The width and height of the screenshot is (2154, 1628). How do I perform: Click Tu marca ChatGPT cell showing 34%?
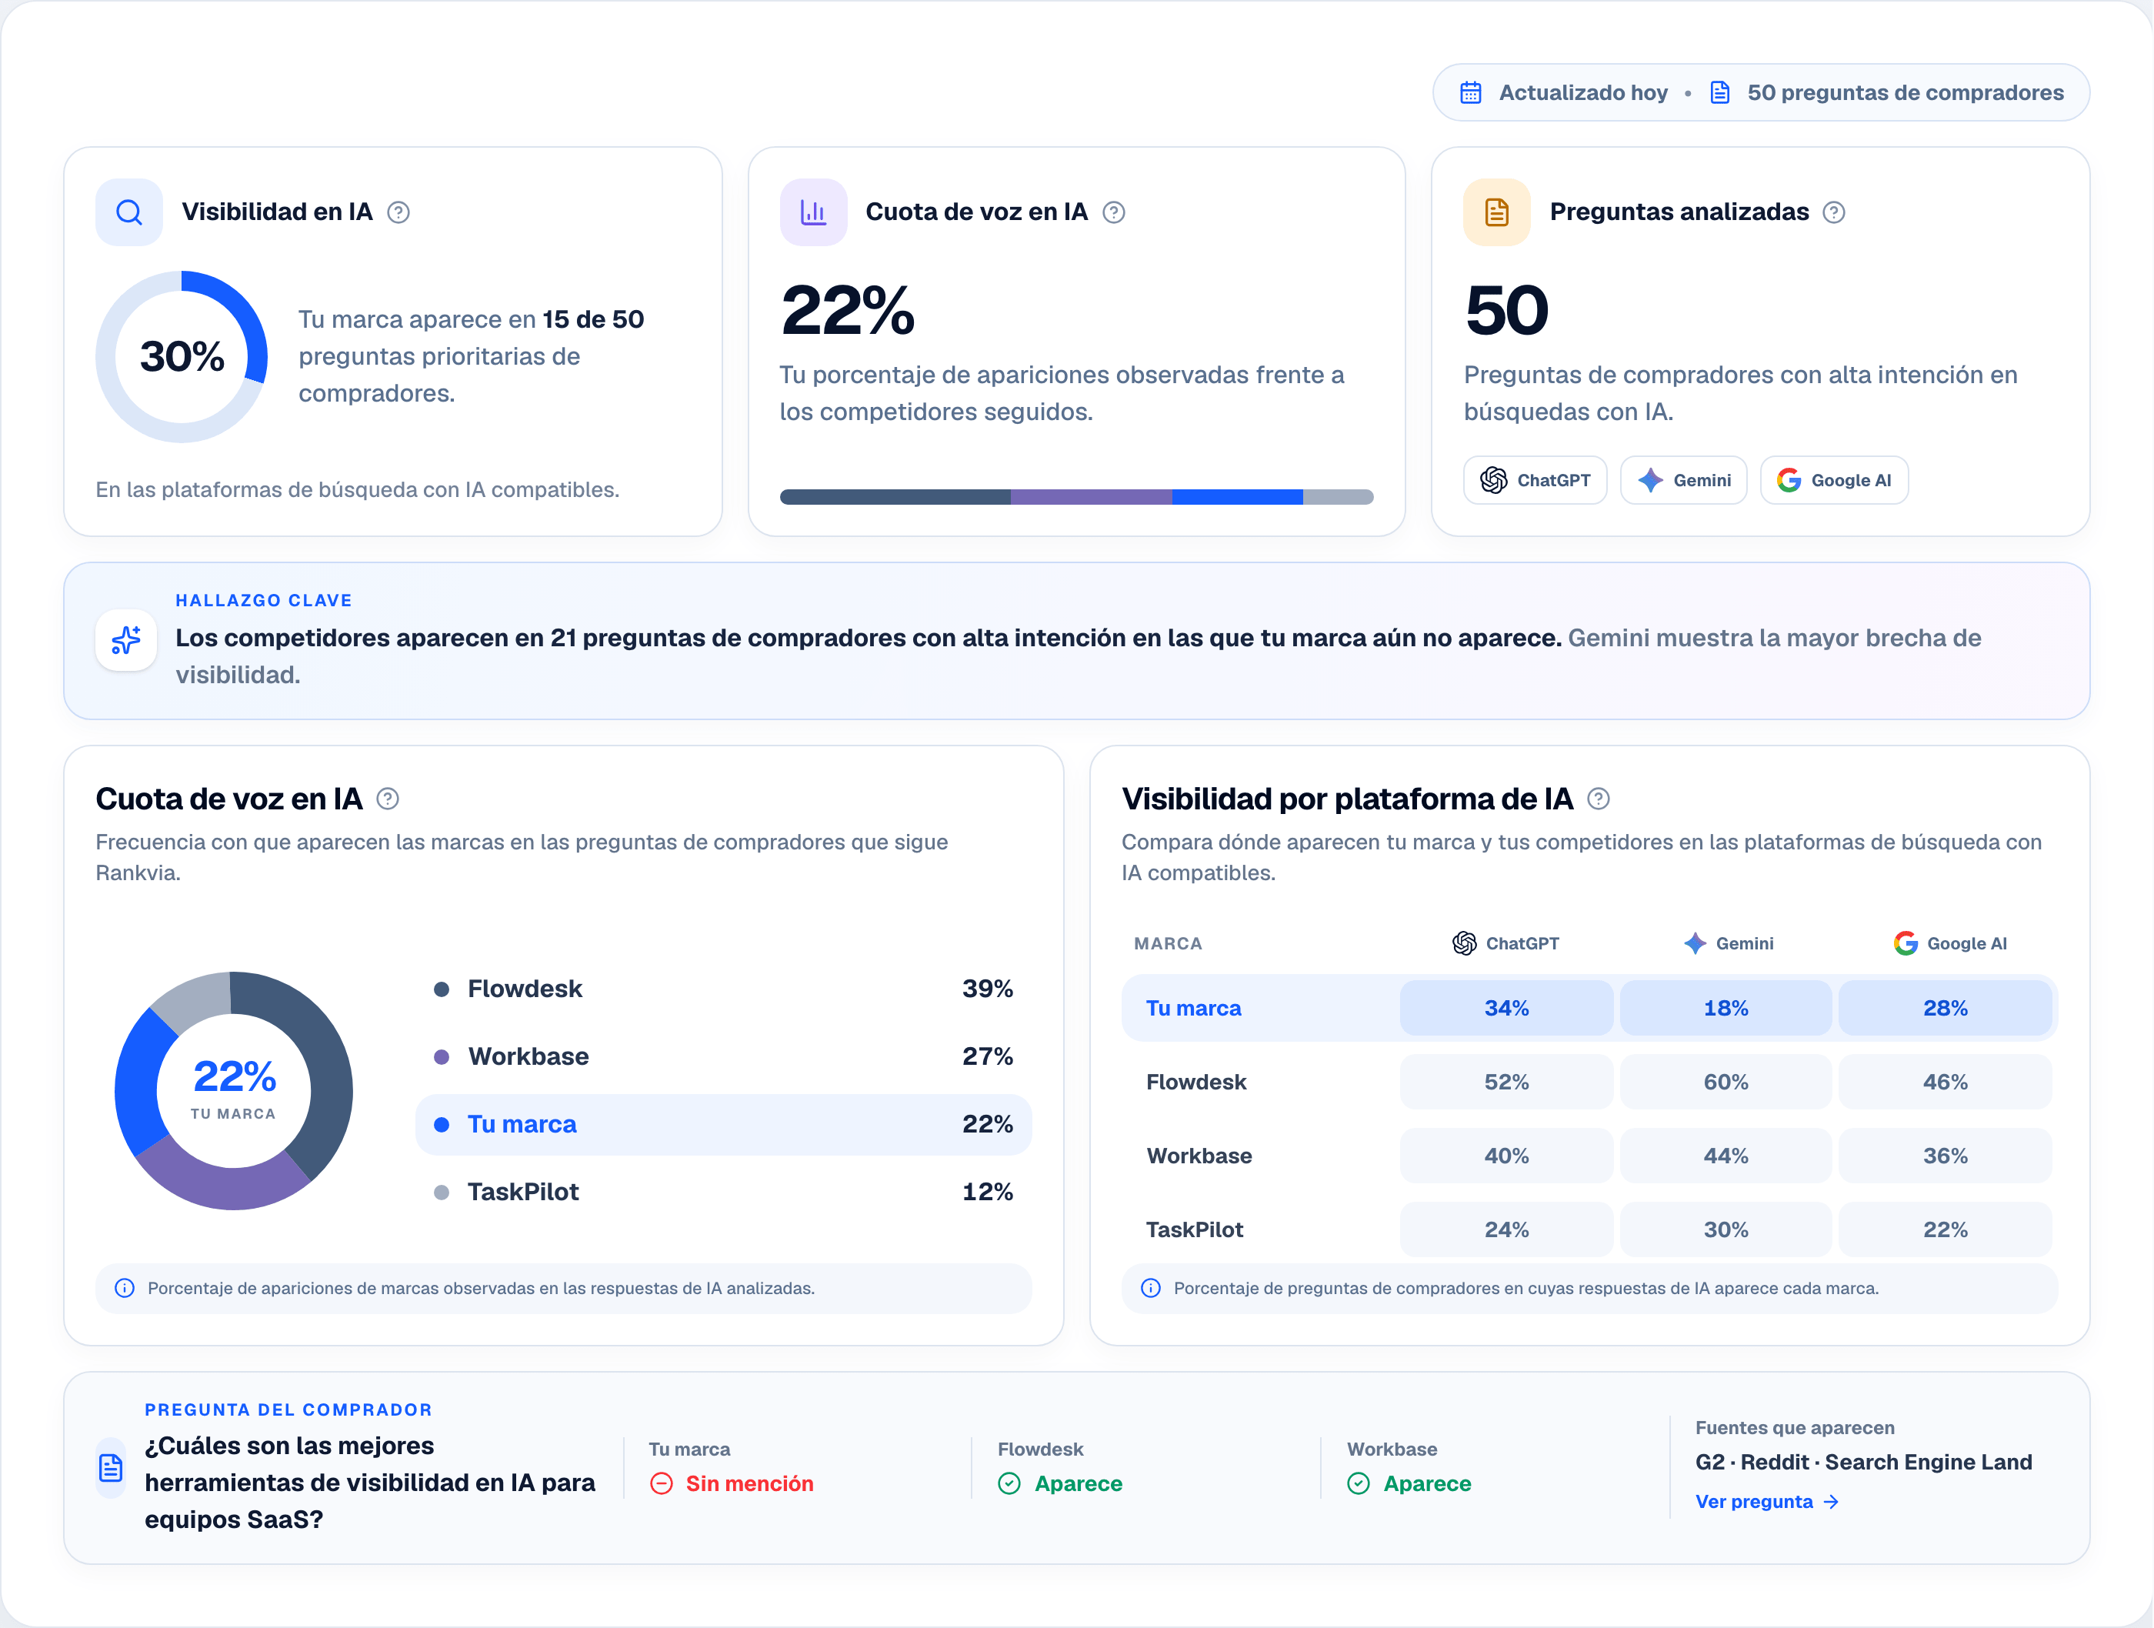pyautogui.click(x=1505, y=1008)
